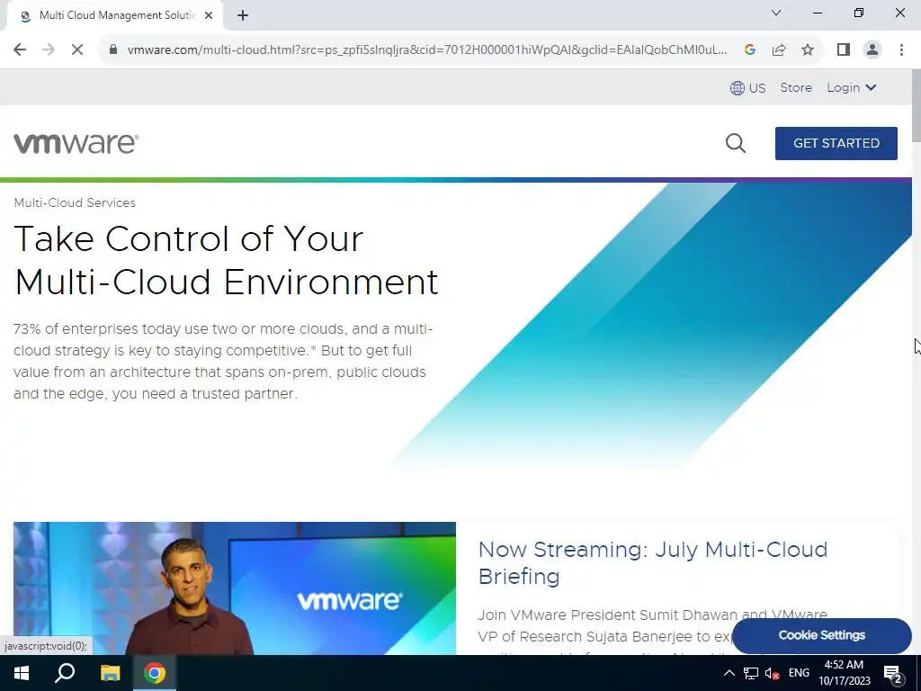
Task: Open network status tray icon
Action: tap(751, 673)
